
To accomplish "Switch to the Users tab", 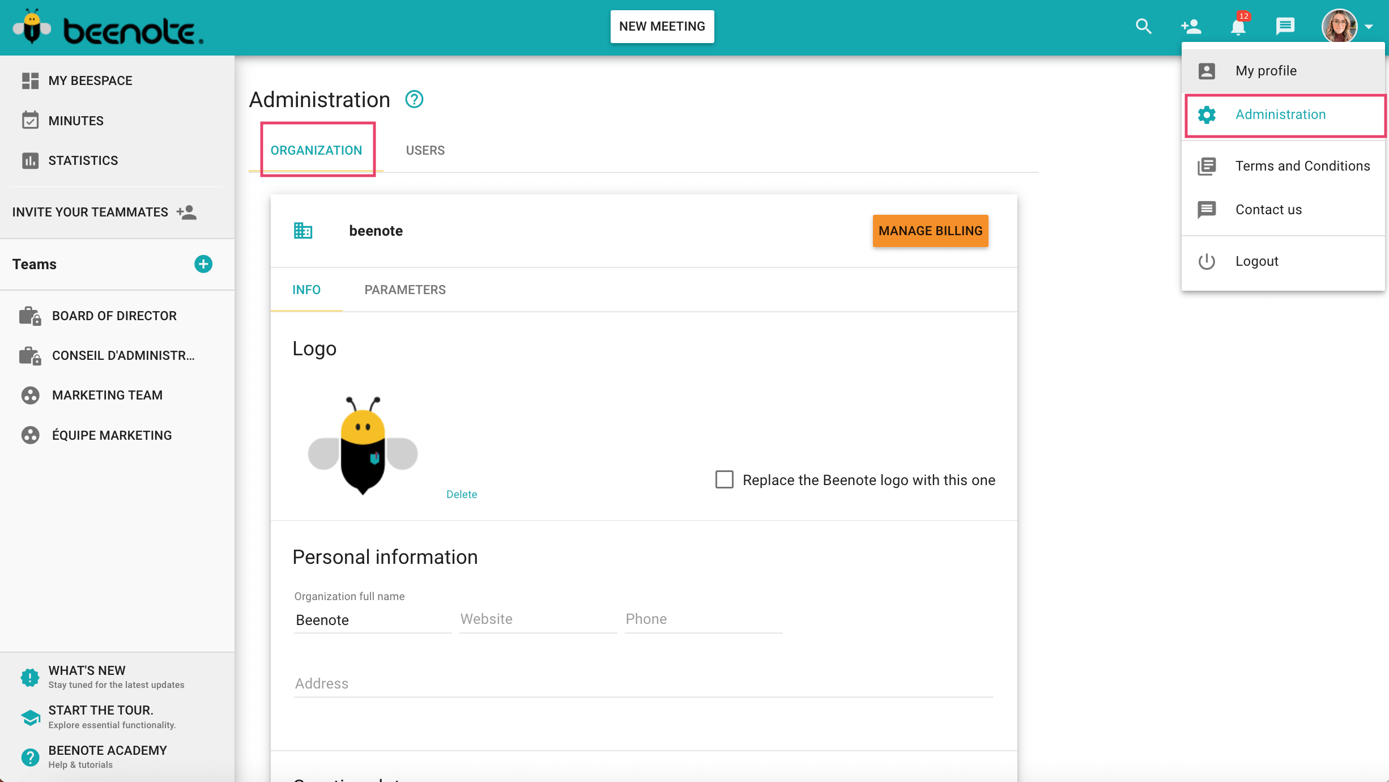I will [425, 150].
